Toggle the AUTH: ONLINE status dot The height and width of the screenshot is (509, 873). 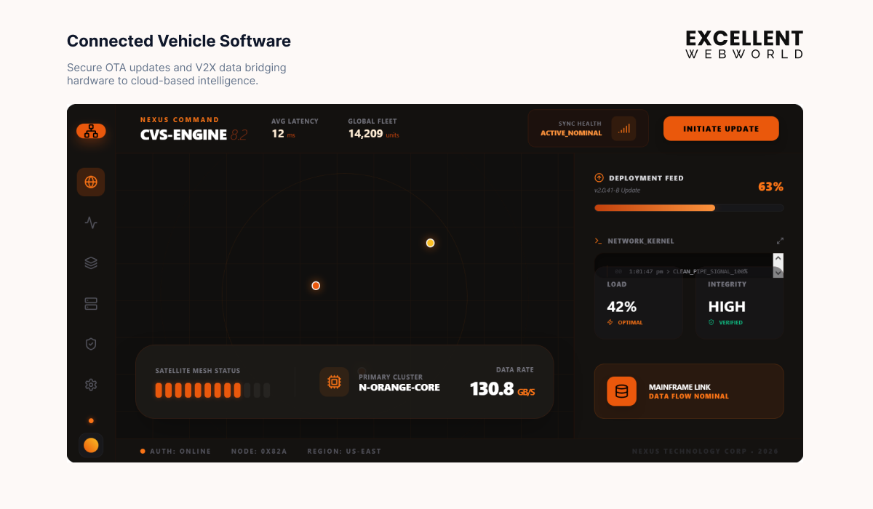(x=143, y=451)
